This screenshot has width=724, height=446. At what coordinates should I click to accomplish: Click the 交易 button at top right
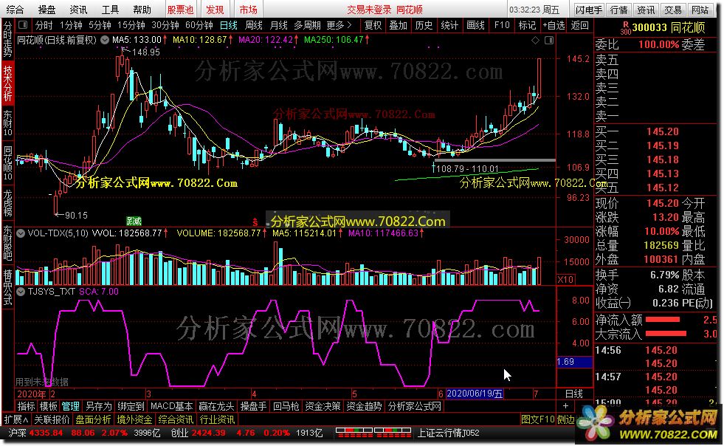coord(673,10)
